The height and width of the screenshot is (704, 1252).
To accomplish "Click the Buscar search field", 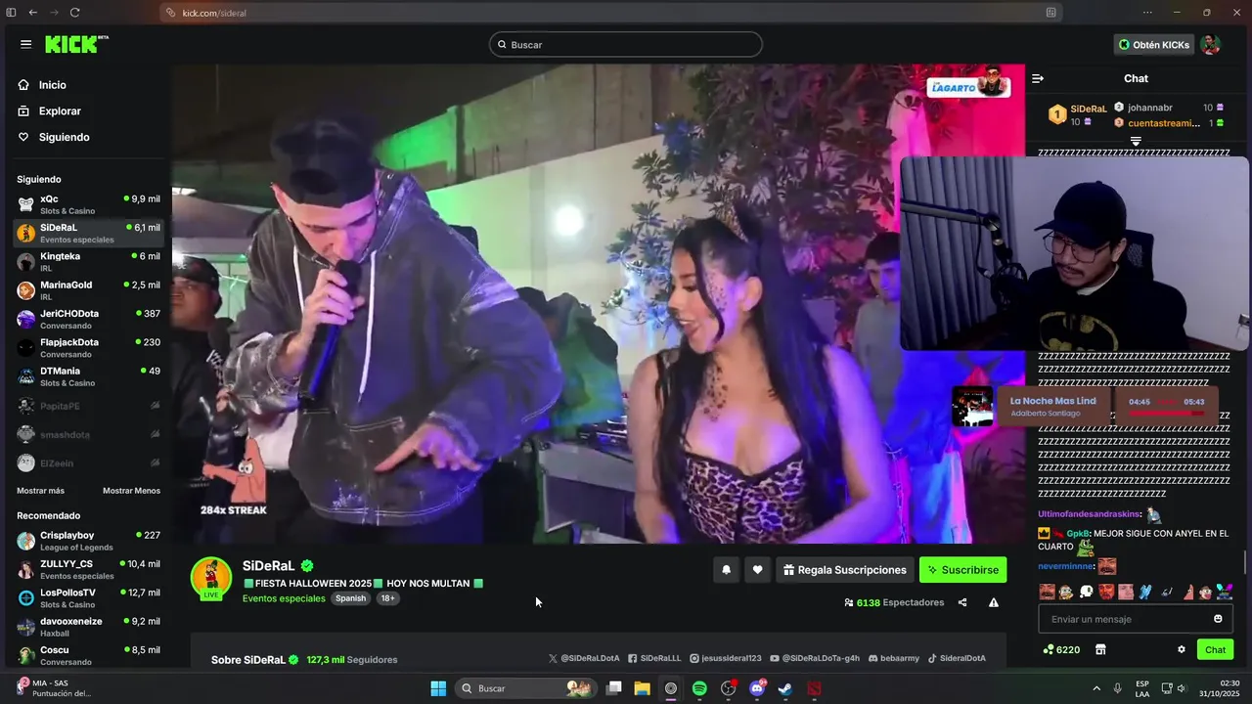I will [x=626, y=44].
